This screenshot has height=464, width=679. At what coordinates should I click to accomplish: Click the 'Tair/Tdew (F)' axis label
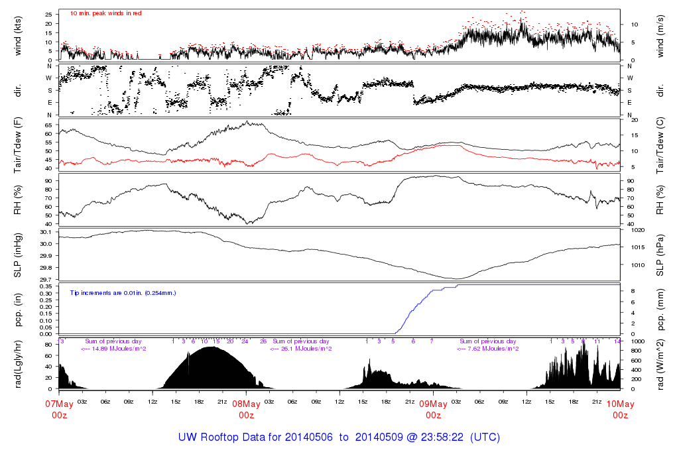pos(18,145)
